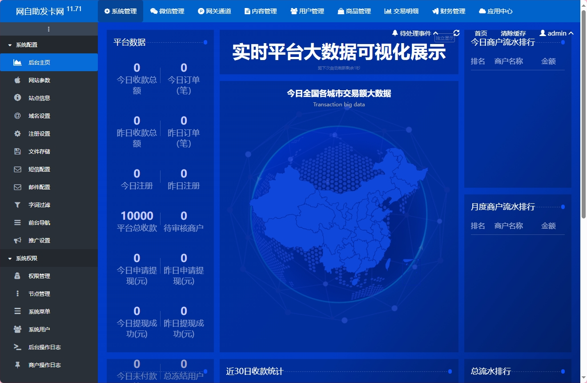587x383 pixels.
Task: Select 文件存储 in the sidebar
Action: pos(49,151)
